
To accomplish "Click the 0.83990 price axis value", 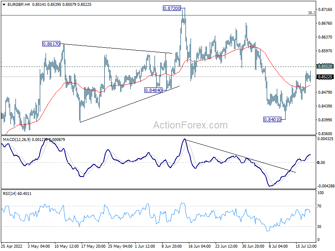I will 325,120.
